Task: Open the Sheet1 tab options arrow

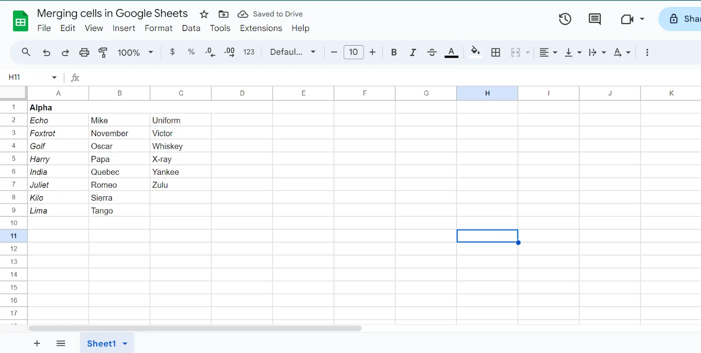Action: (x=125, y=344)
